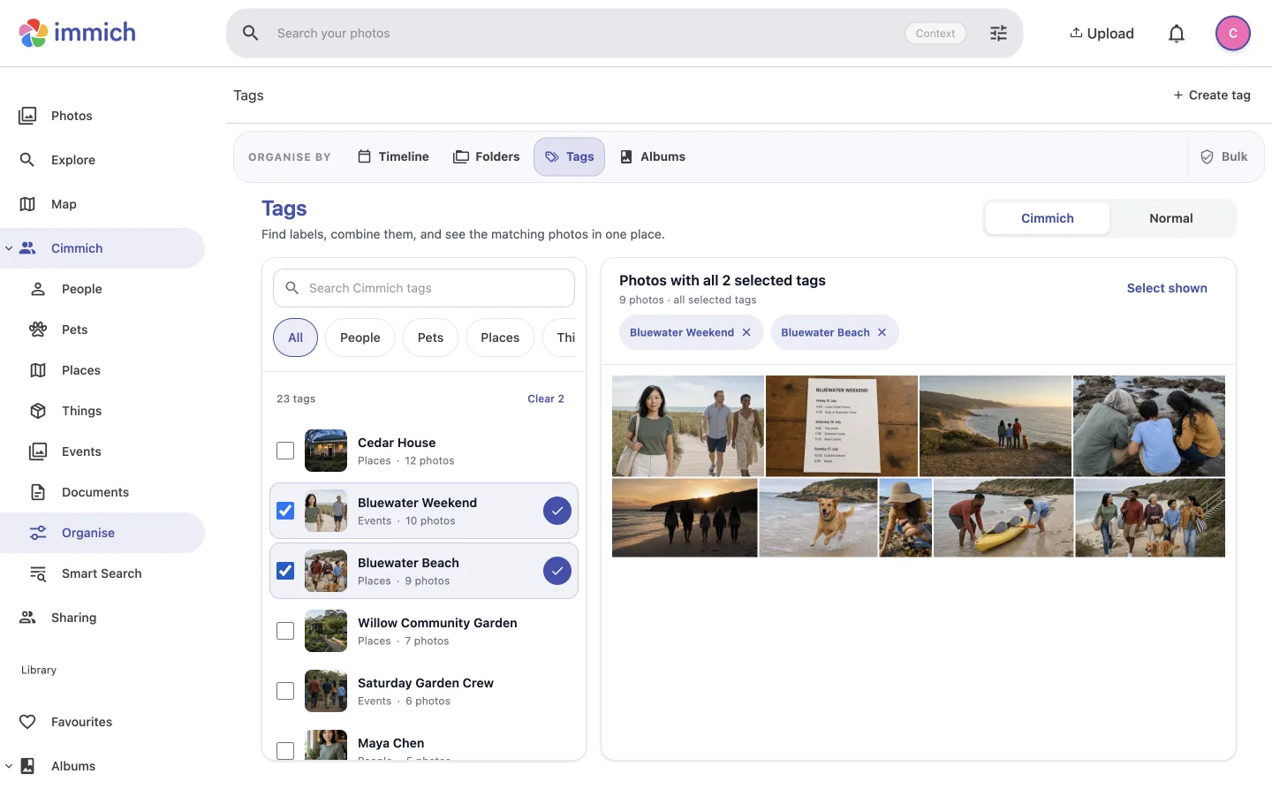Click the Map sidebar icon
This screenshot has width=1272, height=789.
27,204
